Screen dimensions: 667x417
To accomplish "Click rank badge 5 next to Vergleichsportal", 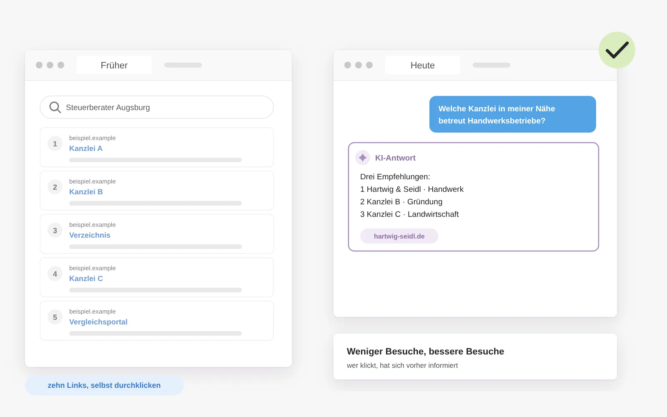I will [x=55, y=317].
